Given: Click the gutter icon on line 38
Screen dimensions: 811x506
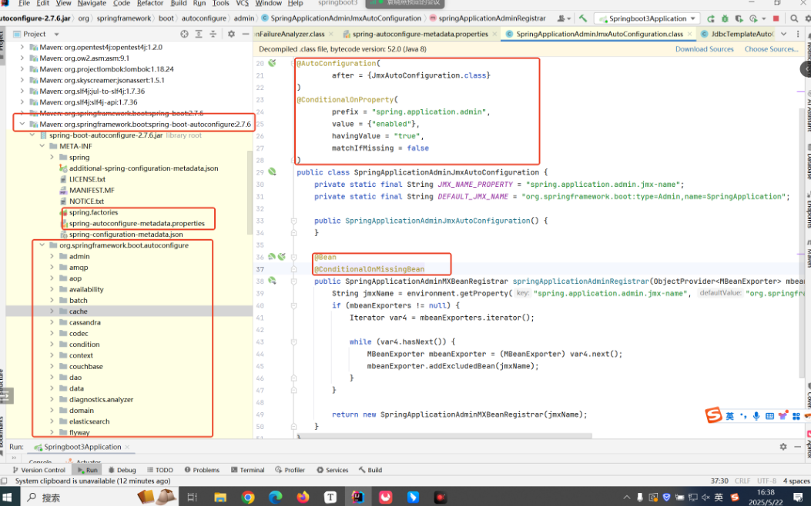Looking at the screenshot, I should pos(272,281).
